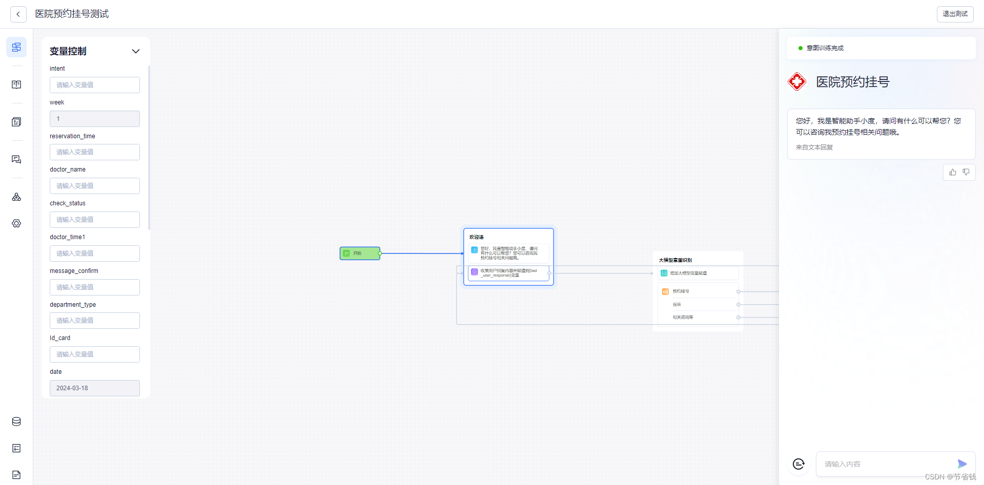Open the sidebar gear settings icon
Screen dimensions: 984x485
[x=16, y=223]
